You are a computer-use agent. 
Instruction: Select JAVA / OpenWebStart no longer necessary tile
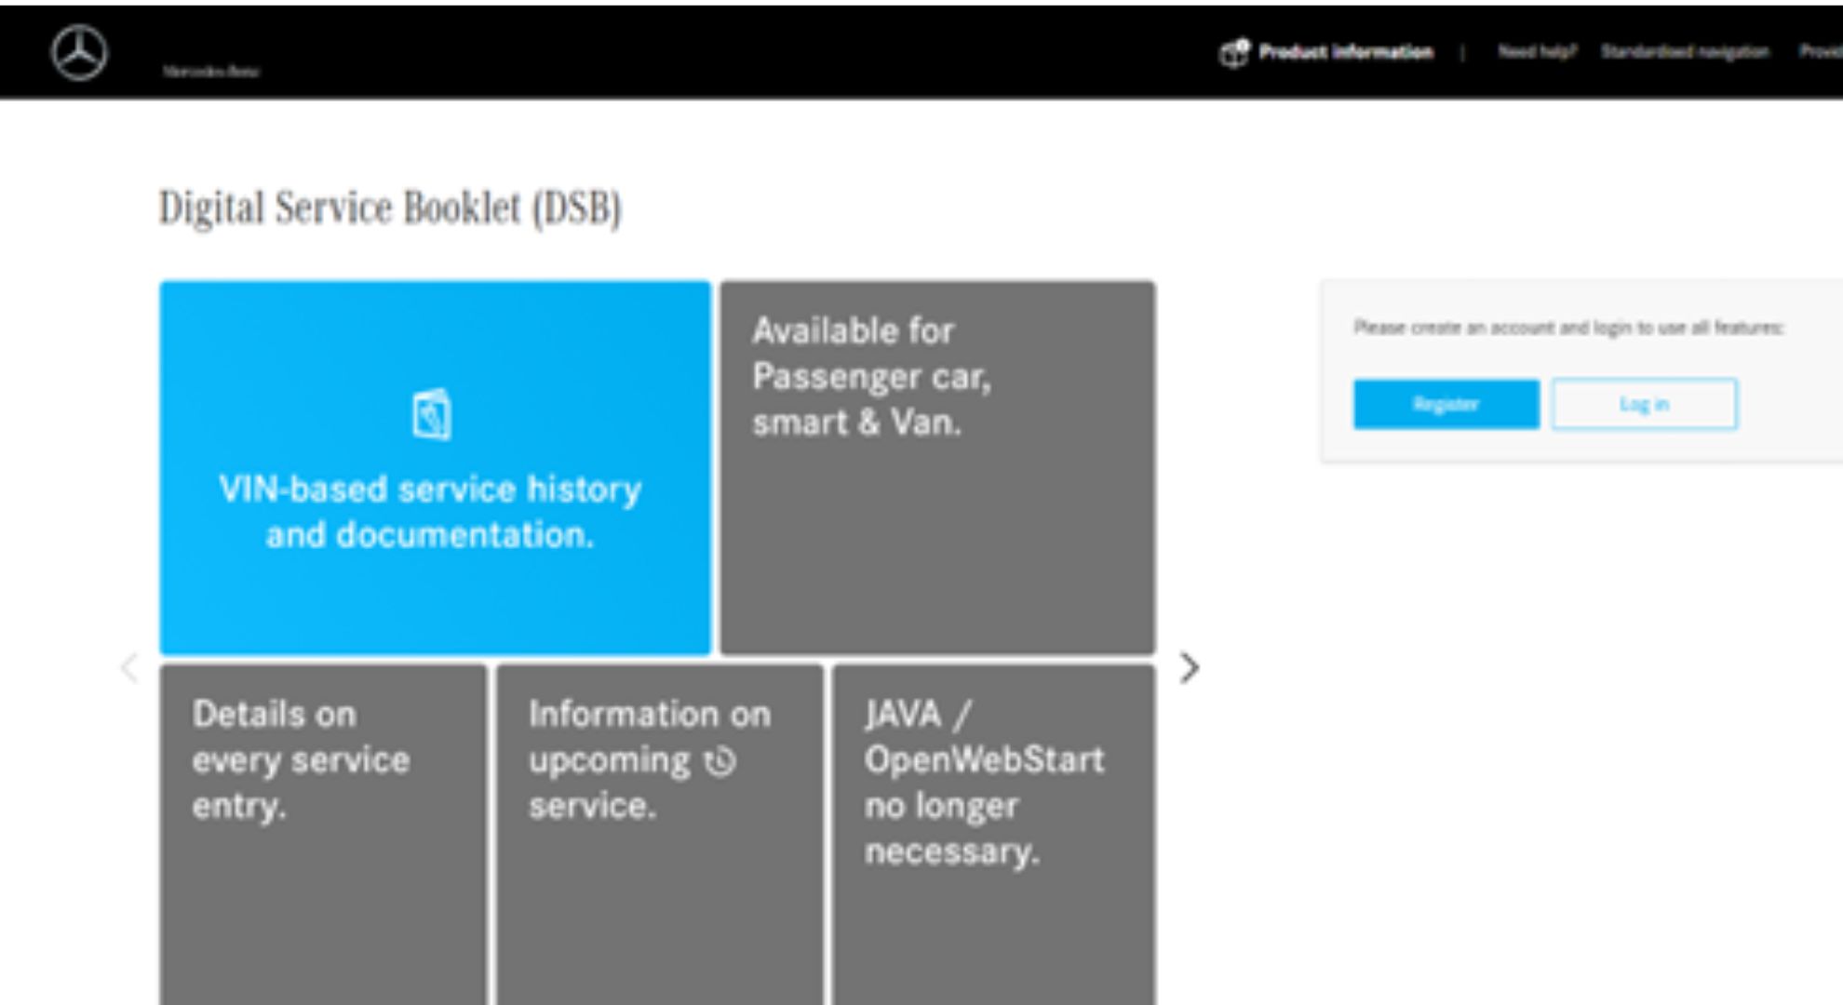click(x=994, y=834)
